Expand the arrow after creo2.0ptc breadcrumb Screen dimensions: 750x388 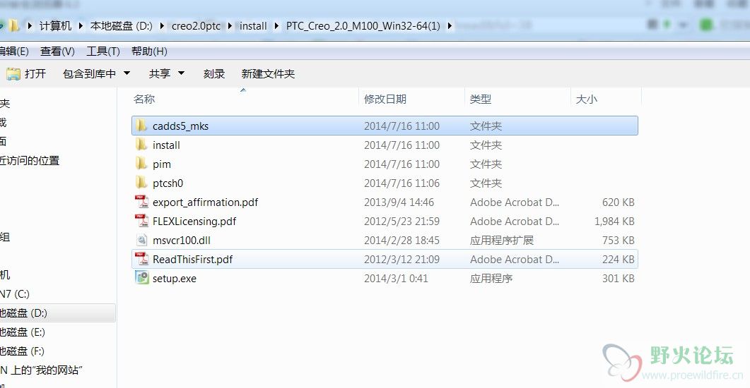[x=230, y=26]
